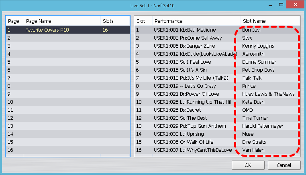Click the Bon Jovi slot name
Image resolution: width=306 pixels, height=175 pixels.
tap(251, 30)
